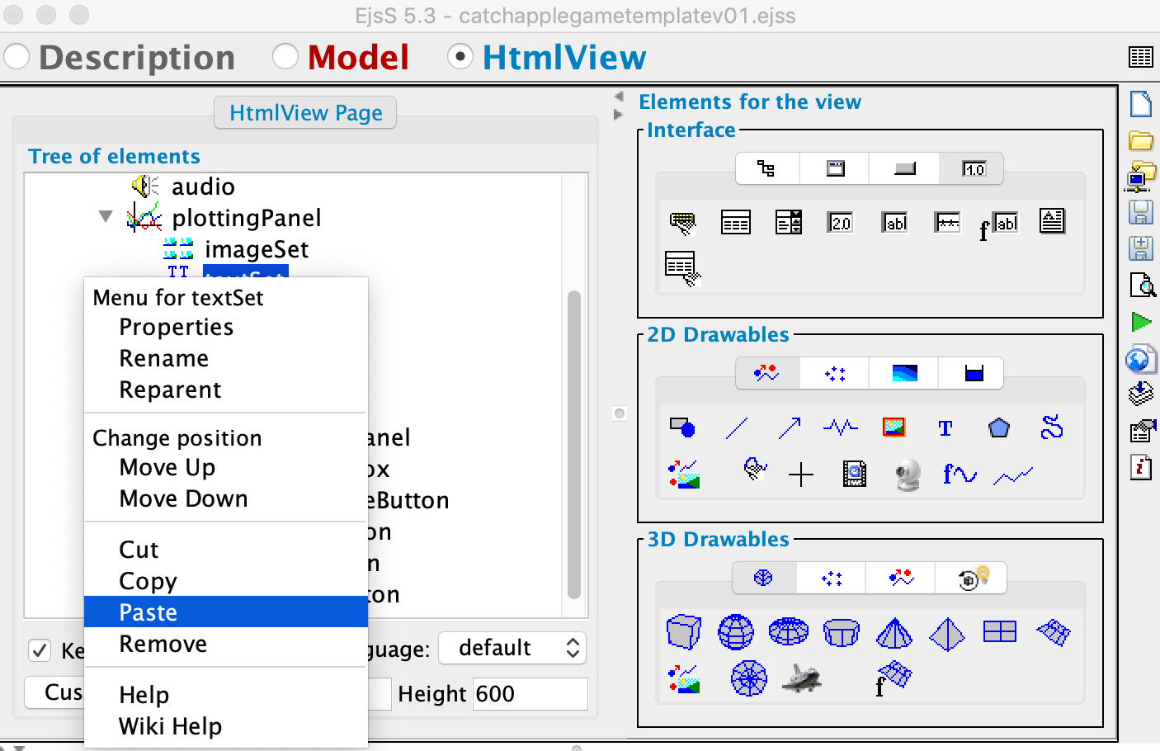Choose Properties in the textSet menu
Screen dimensions: 1160x751
click(x=177, y=328)
